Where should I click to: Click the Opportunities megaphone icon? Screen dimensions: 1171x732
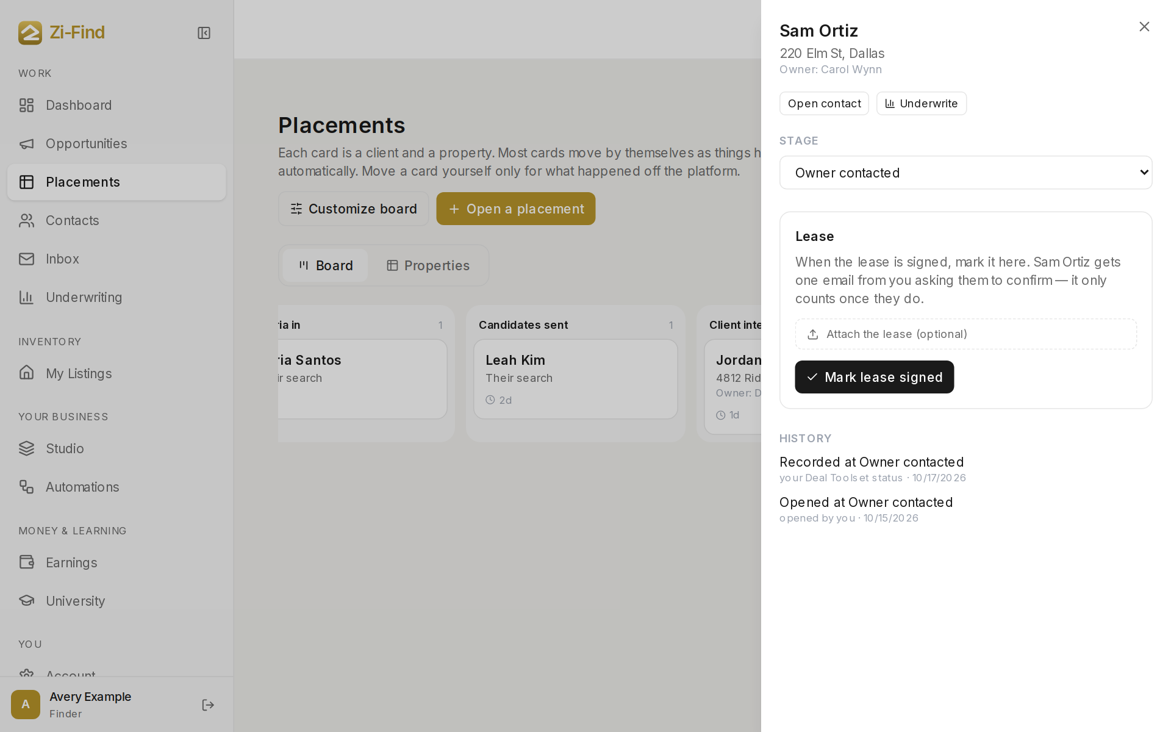pyautogui.click(x=26, y=143)
